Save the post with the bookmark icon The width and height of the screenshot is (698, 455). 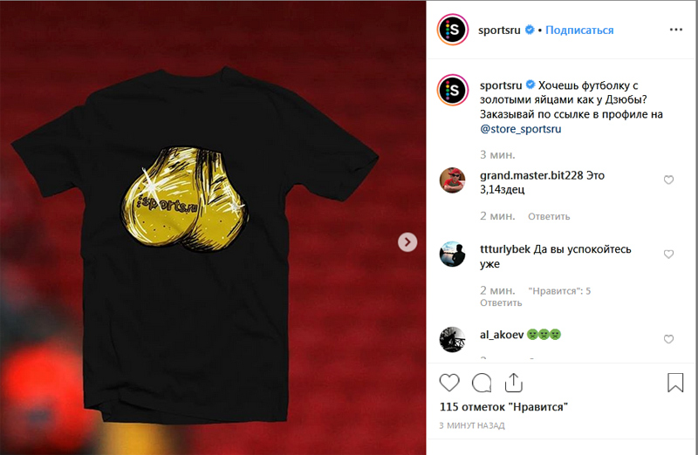[x=675, y=383]
